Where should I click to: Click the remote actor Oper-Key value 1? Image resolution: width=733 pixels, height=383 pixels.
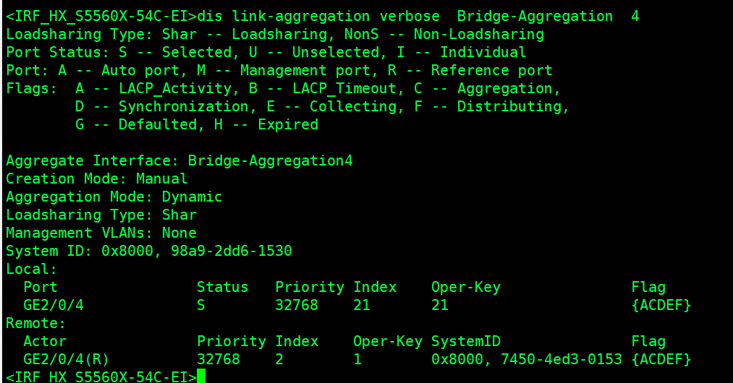357,359
